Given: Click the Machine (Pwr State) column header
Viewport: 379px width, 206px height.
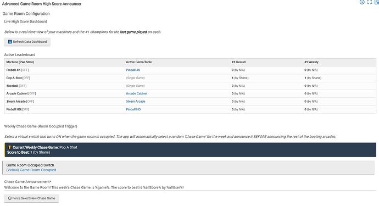Looking at the screenshot, I should pos(20,62).
